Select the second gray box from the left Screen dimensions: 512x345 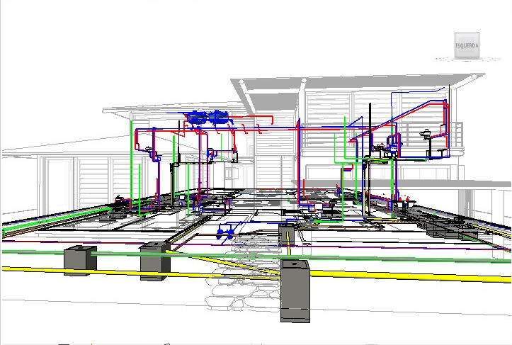pyautogui.click(x=153, y=261)
